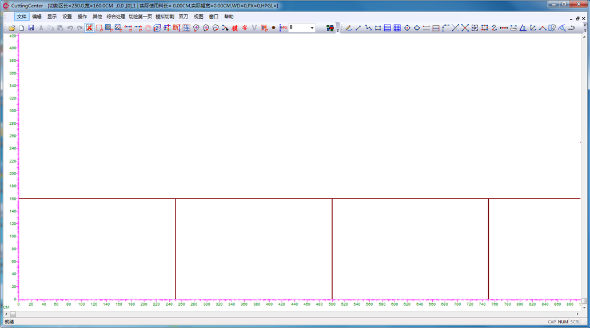Click the horizontal scrollbar right arrow
This screenshot has width=590, height=328.
pyautogui.click(x=577, y=314)
